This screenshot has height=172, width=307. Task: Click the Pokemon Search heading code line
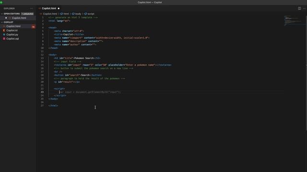point(77,58)
